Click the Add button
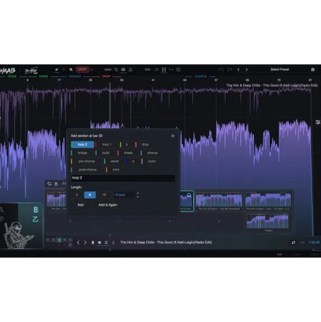This screenshot has height=322, width=321. 81,205
